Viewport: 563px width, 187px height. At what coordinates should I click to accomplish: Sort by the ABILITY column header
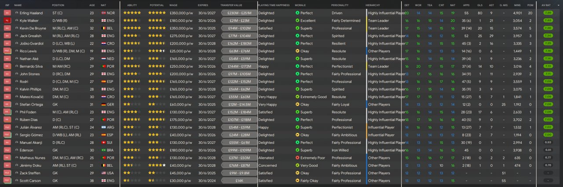[x=132, y=5]
